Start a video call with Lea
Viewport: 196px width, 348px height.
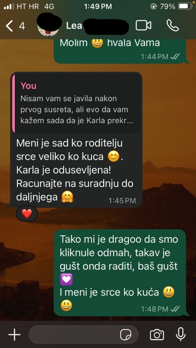click(143, 26)
